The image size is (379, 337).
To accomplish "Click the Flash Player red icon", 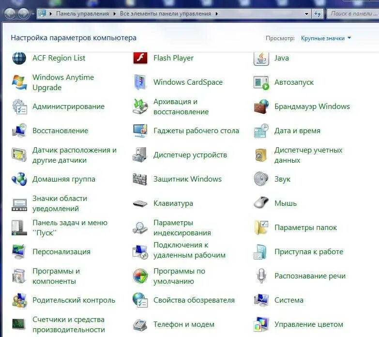I will [x=140, y=58].
